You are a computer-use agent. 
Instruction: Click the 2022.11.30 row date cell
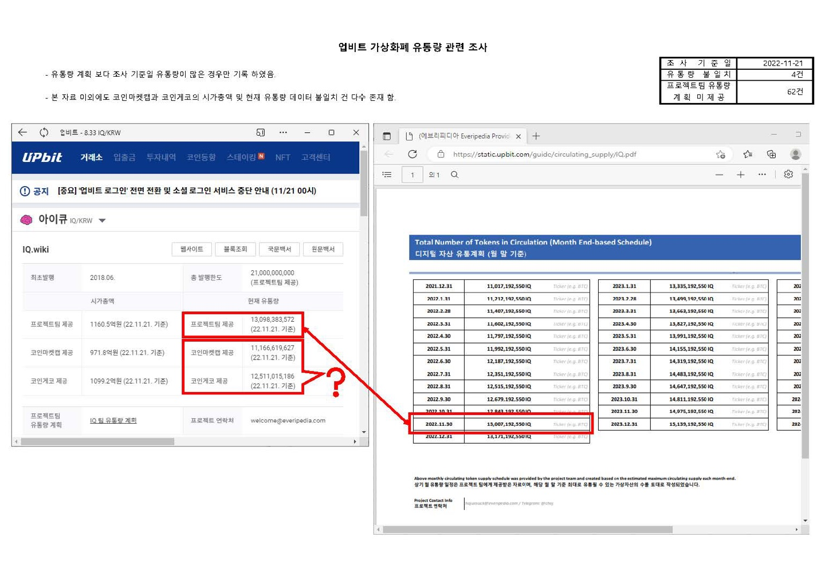point(439,424)
